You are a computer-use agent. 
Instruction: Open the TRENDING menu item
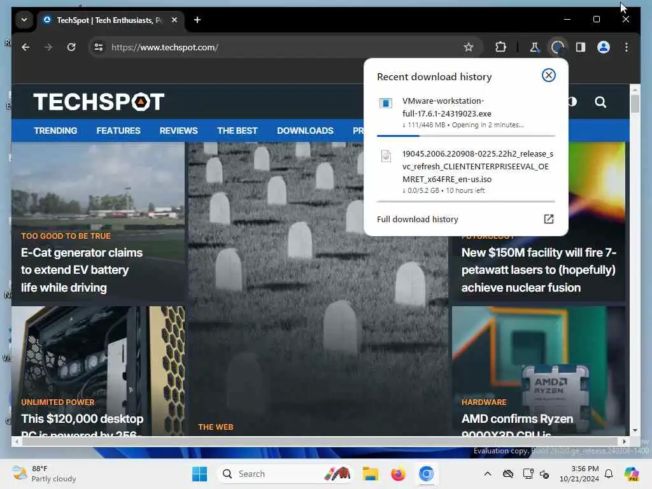click(x=55, y=131)
